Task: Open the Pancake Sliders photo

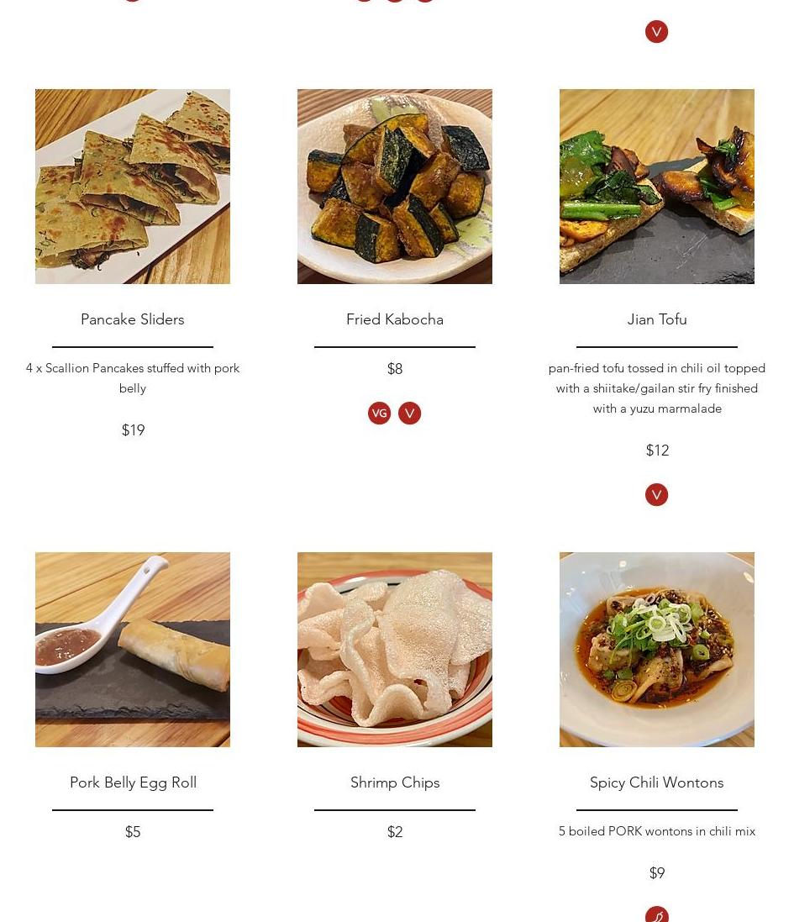Action: tap(133, 187)
